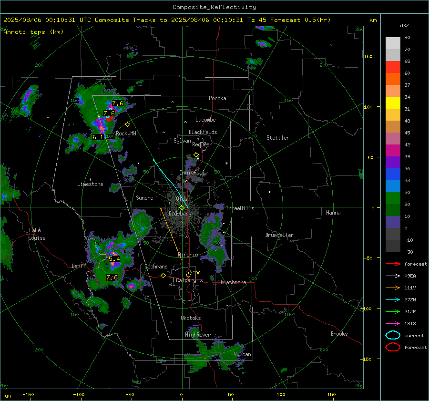
Task: Click the RedDeer city label
Action: (x=202, y=144)
